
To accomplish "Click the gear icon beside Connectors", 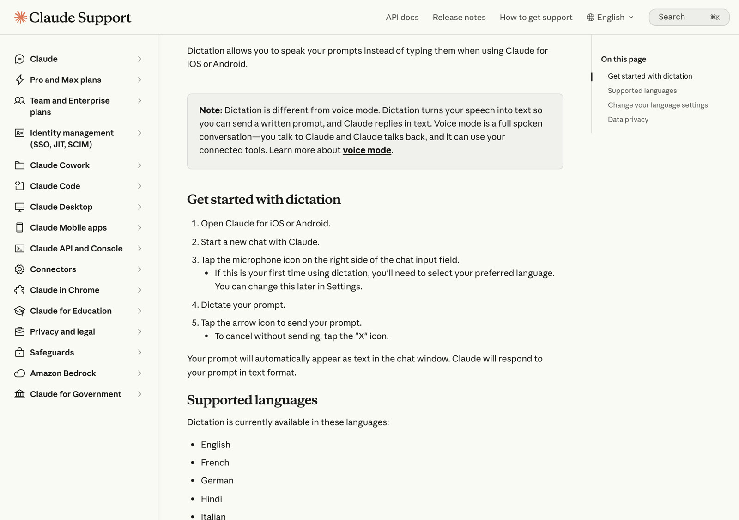I will (19, 269).
